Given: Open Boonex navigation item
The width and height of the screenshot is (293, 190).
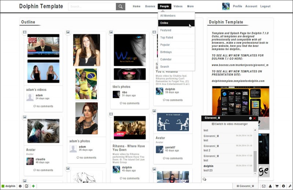Looking at the screenshot, I should pyautogui.click(x=150, y=6).
